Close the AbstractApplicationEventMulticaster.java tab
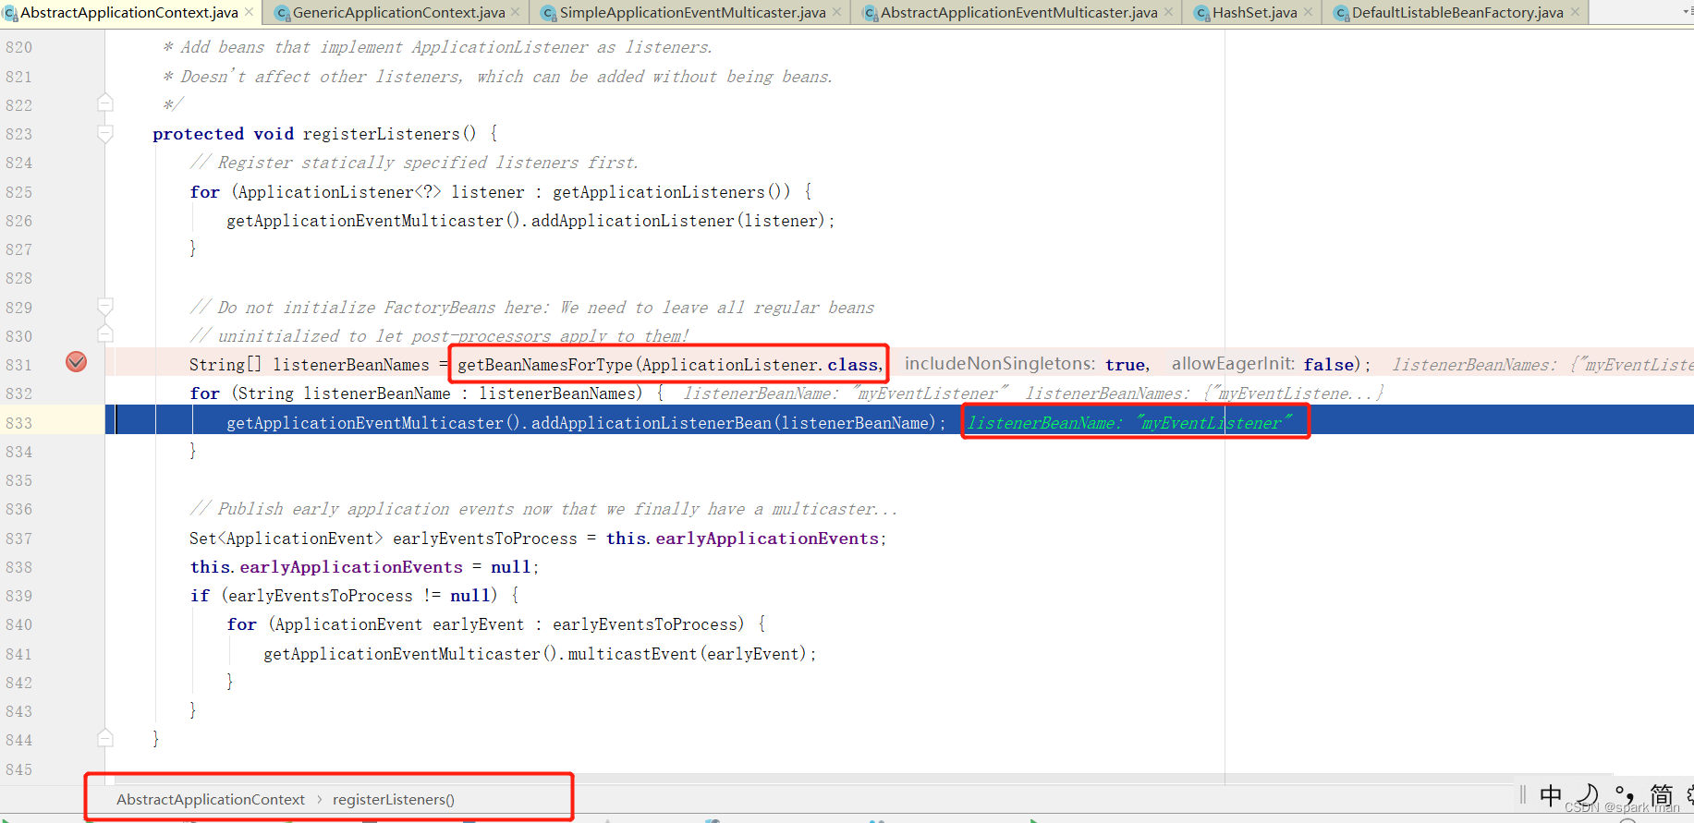 click(1168, 12)
